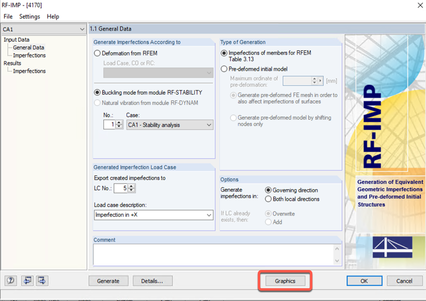Select Governing direction radio button
426x301 pixels.
coord(268,190)
